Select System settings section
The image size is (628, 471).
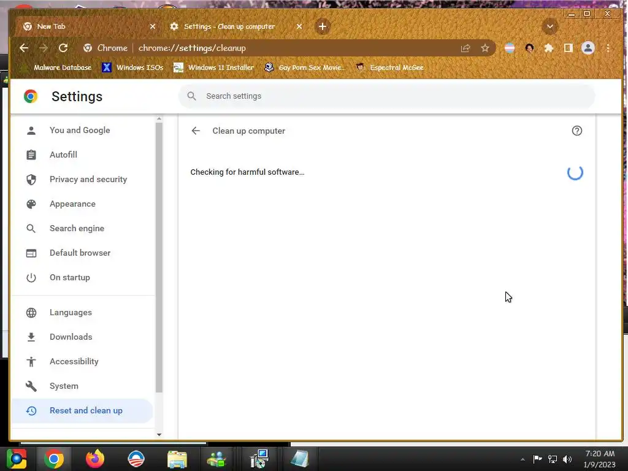(x=82, y=386)
